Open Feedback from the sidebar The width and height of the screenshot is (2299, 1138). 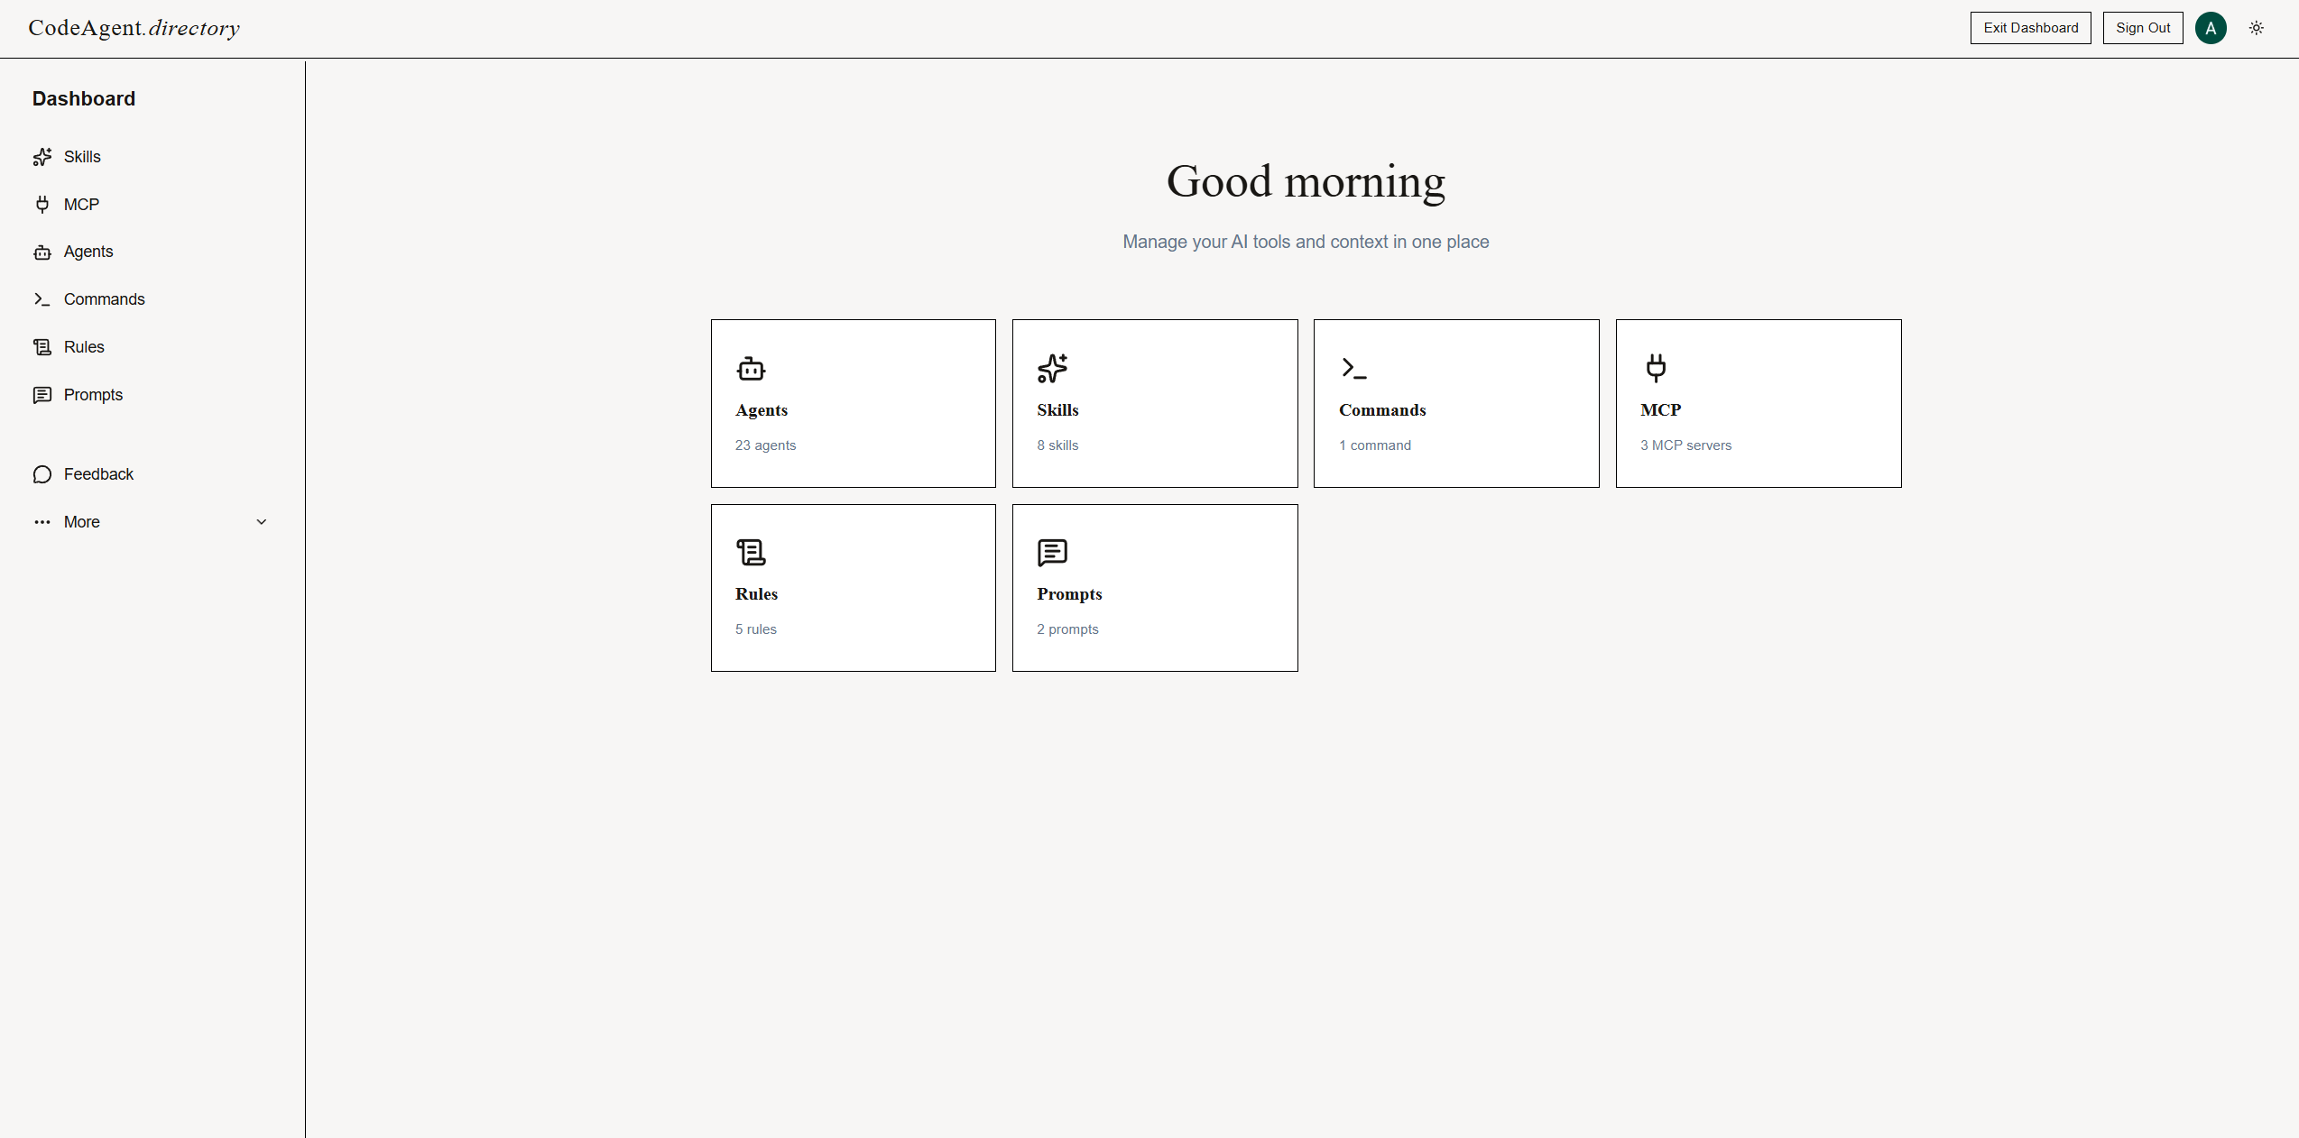click(x=97, y=473)
